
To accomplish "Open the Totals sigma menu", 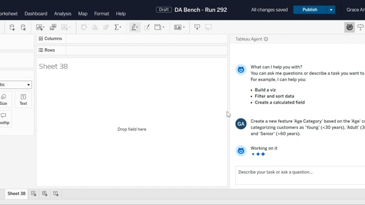I will 117,27.
